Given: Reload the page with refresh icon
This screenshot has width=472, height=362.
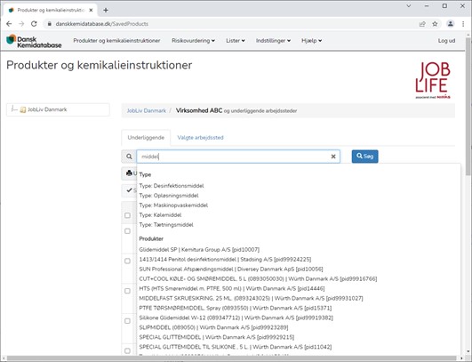Looking at the screenshot, I should [x=34, y=24].
